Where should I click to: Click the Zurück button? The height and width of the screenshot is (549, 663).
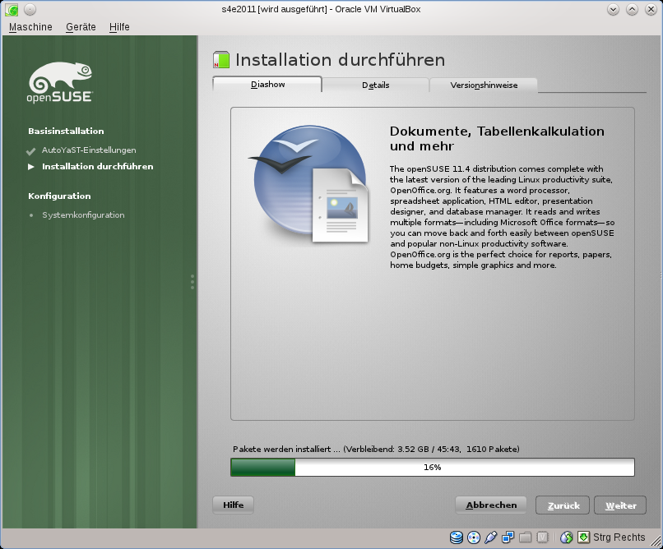tap(563, 505)
